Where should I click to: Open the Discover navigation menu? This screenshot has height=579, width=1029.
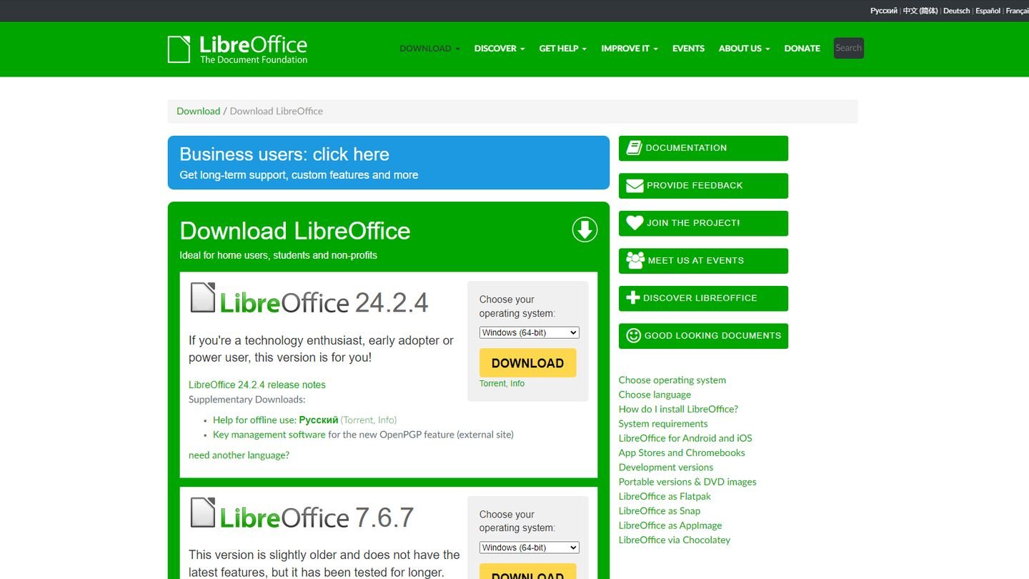click(499, 49)
